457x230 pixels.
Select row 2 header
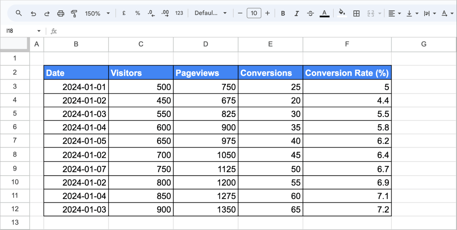tap(15, 72)
